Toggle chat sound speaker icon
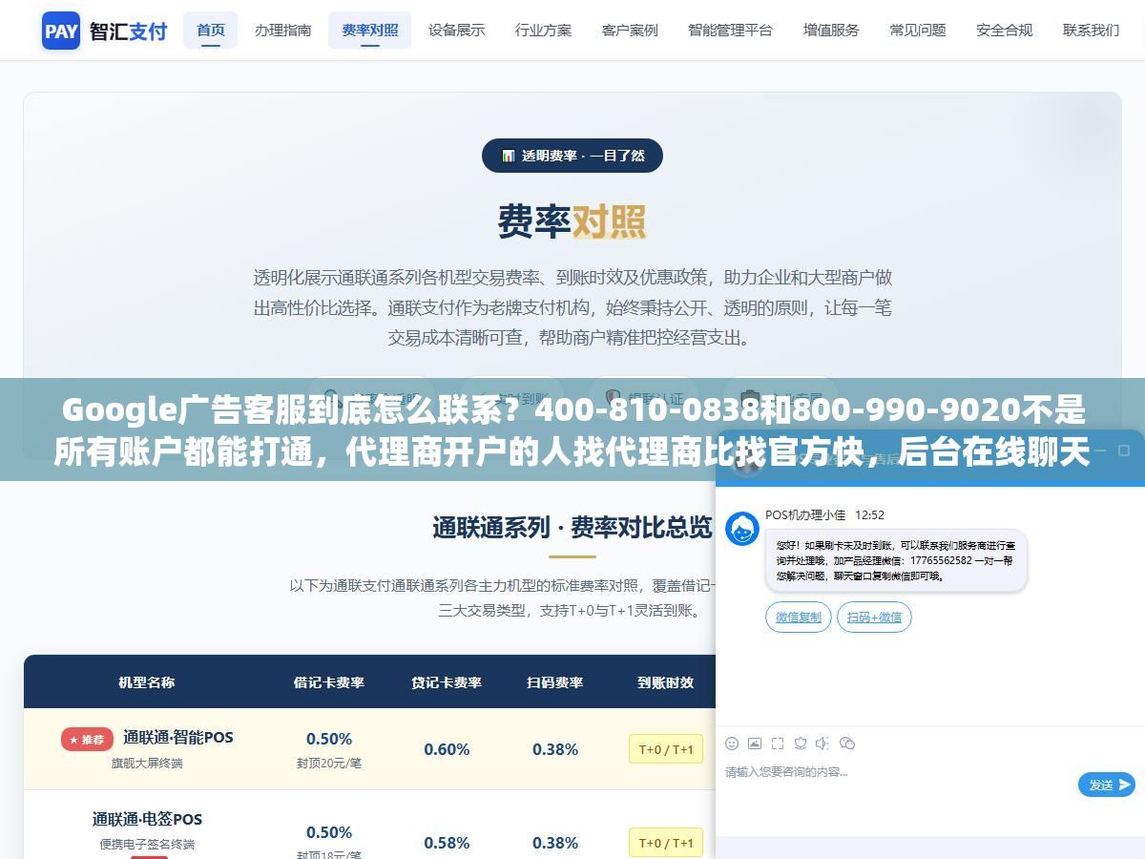 [x=823, y=743]
